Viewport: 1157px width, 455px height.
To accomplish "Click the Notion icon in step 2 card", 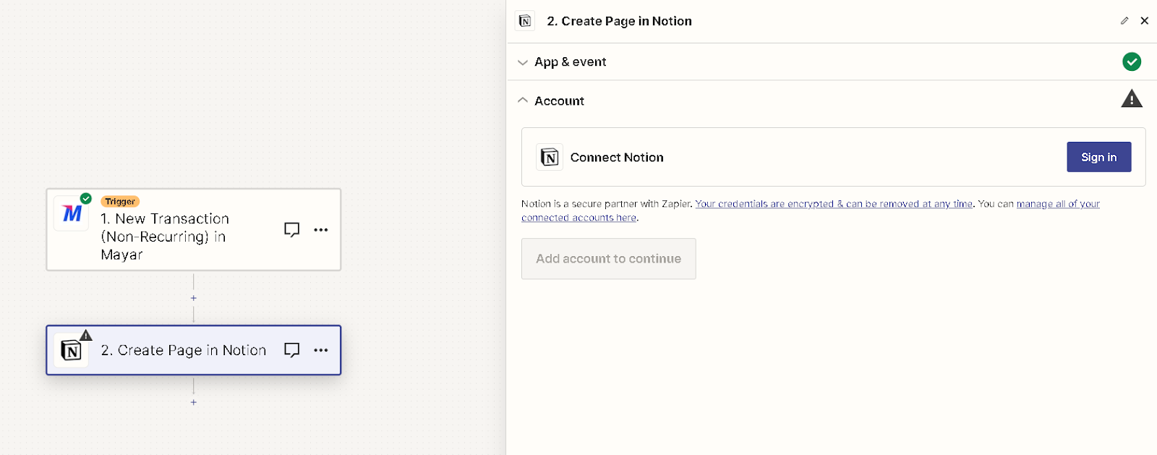I will click(72, 351).
